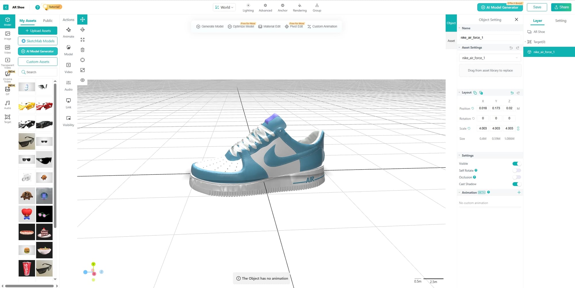575x288 pixels.
Task: Open the Visibility action
Action: [x=68, y=121]
